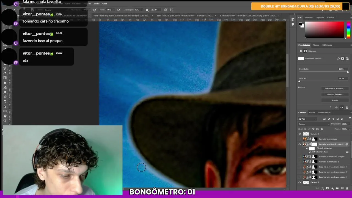Image resolution: width=352 pixels, height=198 pixels.
Task: Open Preen. fill percentage dropdown
Action: tap(349, 129)
